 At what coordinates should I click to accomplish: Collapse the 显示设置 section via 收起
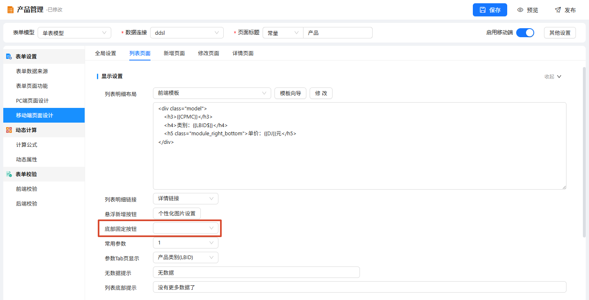[553, 76]
